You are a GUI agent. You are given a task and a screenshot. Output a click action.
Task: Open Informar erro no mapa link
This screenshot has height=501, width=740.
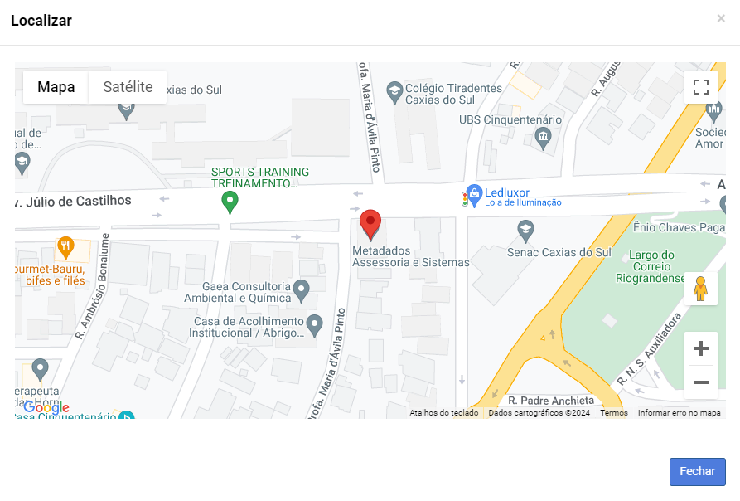click(x=680, y=413)
